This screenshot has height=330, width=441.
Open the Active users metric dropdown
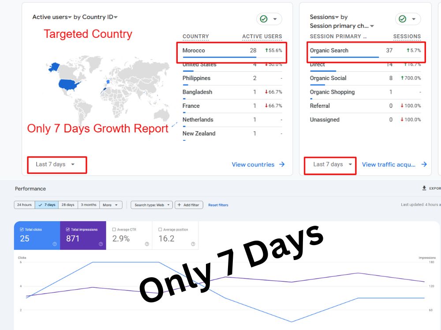click(x=52, y=17)
